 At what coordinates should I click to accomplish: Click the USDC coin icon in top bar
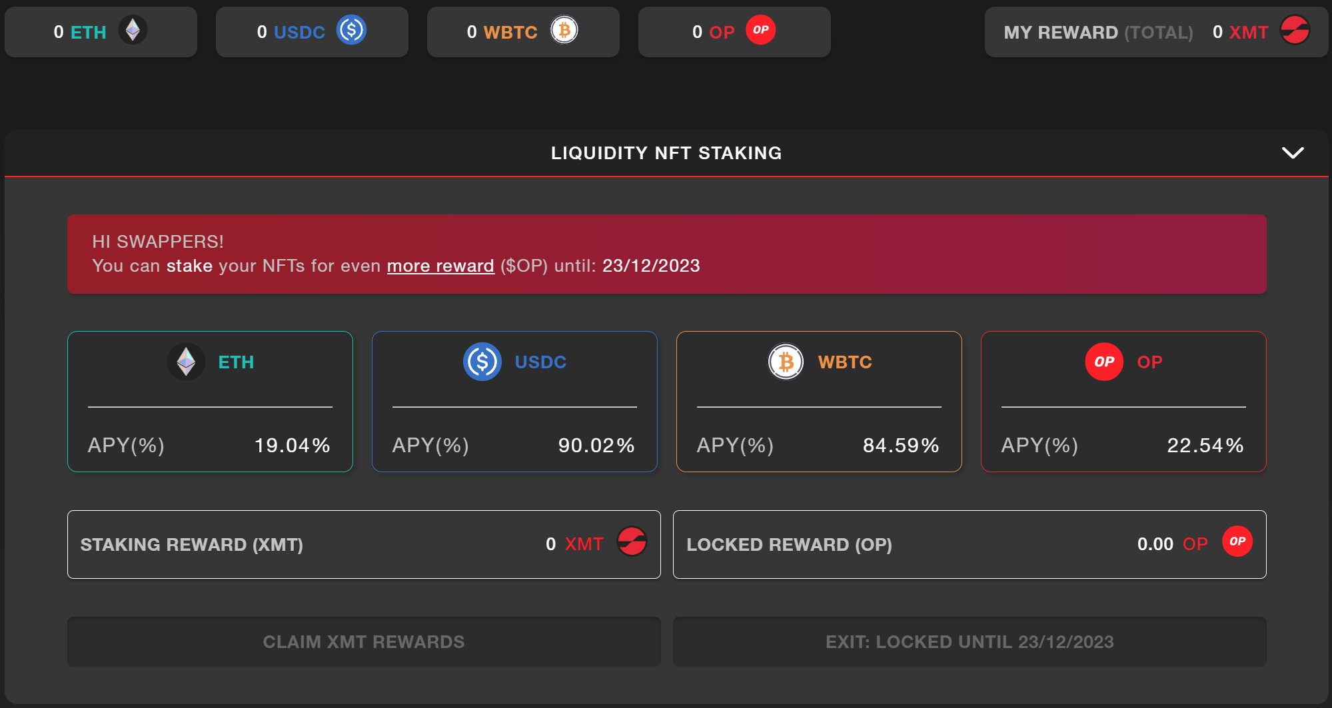coord(351,31)
